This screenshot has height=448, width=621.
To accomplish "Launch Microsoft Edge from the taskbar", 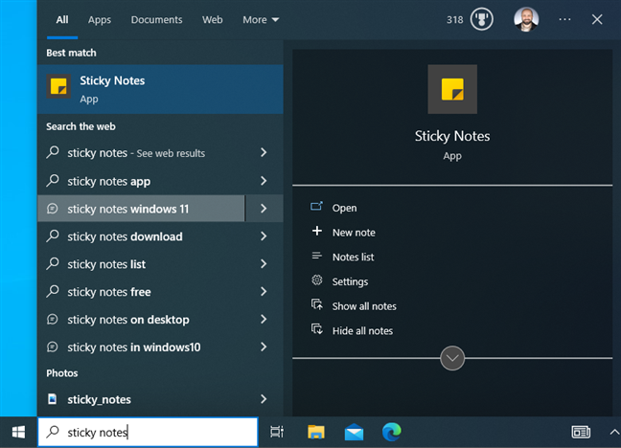I will [x=392, y=432].
